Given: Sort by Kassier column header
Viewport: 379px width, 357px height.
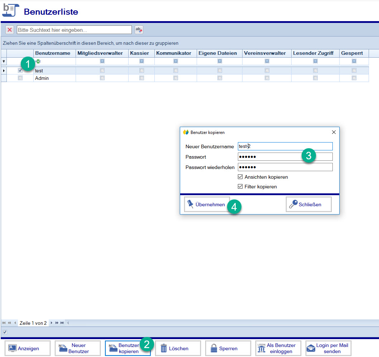Looking at the screenshot, I should pos(141,53).
